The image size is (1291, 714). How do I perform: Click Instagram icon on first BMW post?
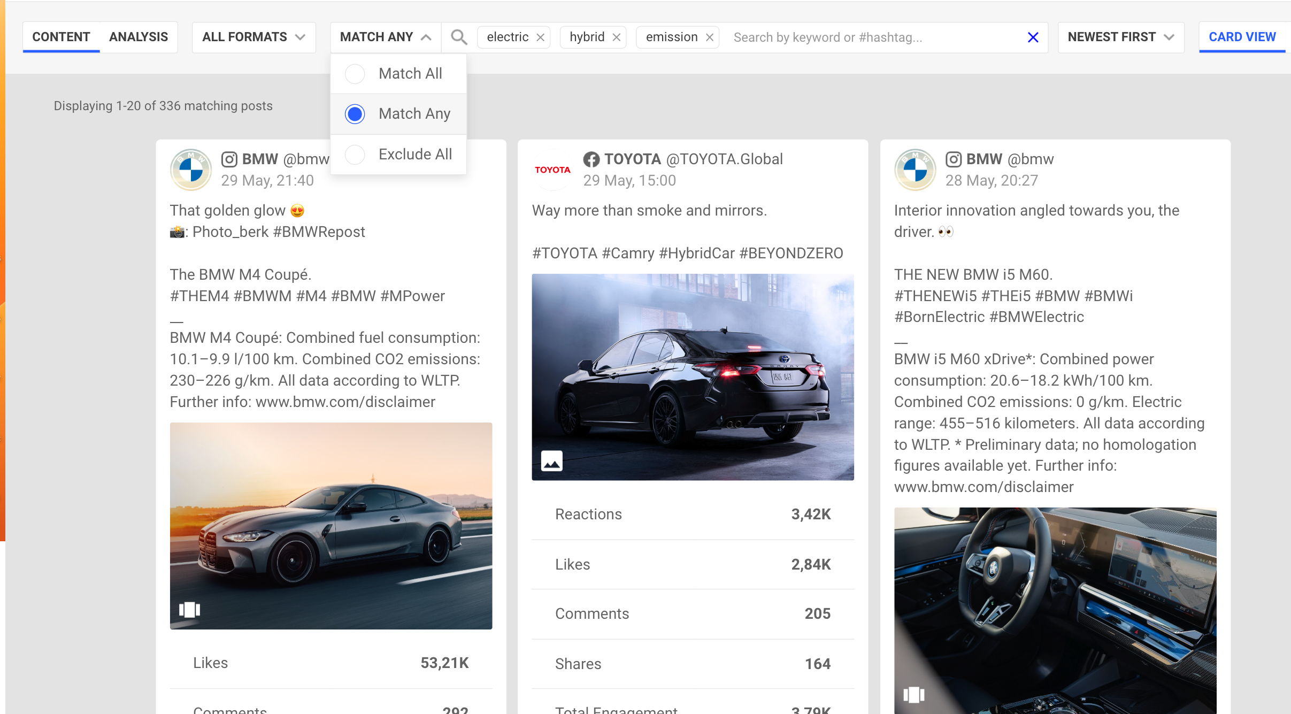point(229,159)
